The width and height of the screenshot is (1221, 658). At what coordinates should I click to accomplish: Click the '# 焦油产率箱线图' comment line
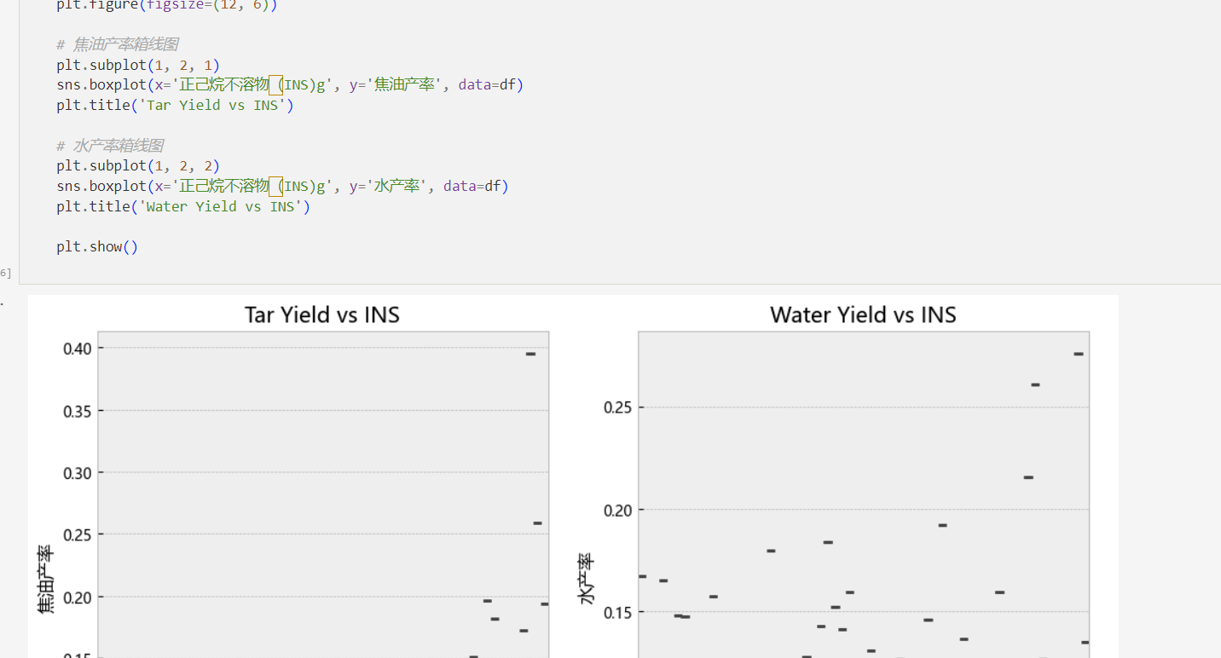(x=118, y=44)
